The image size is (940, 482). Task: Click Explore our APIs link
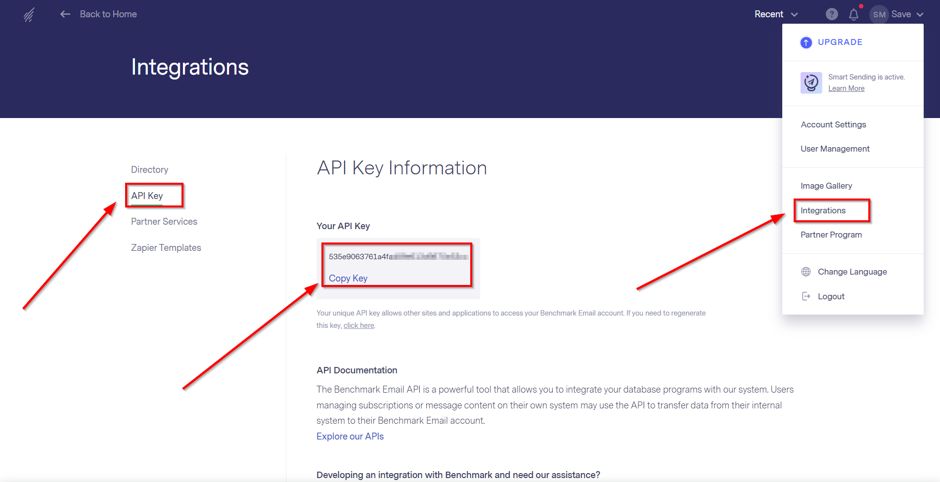pyautogui.click(x=350, y=436)
